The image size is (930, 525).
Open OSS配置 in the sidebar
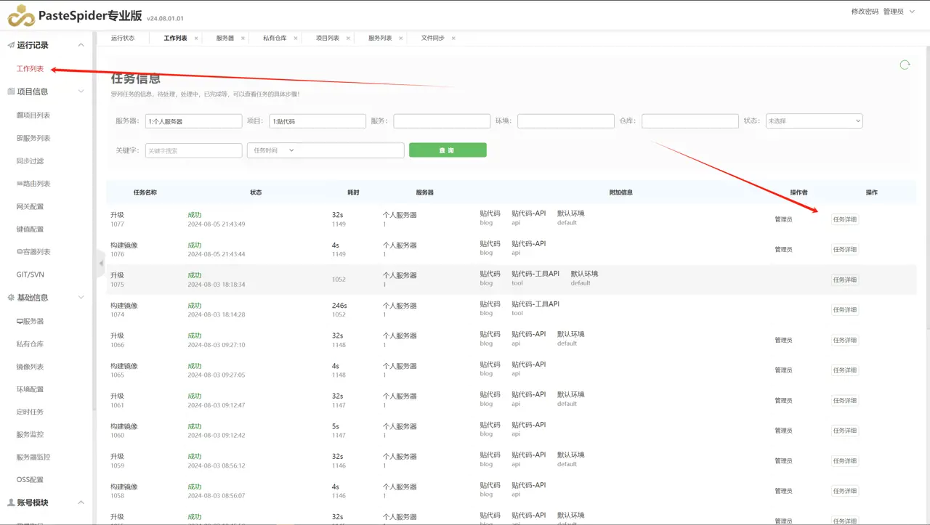click(x=31, y=480)
